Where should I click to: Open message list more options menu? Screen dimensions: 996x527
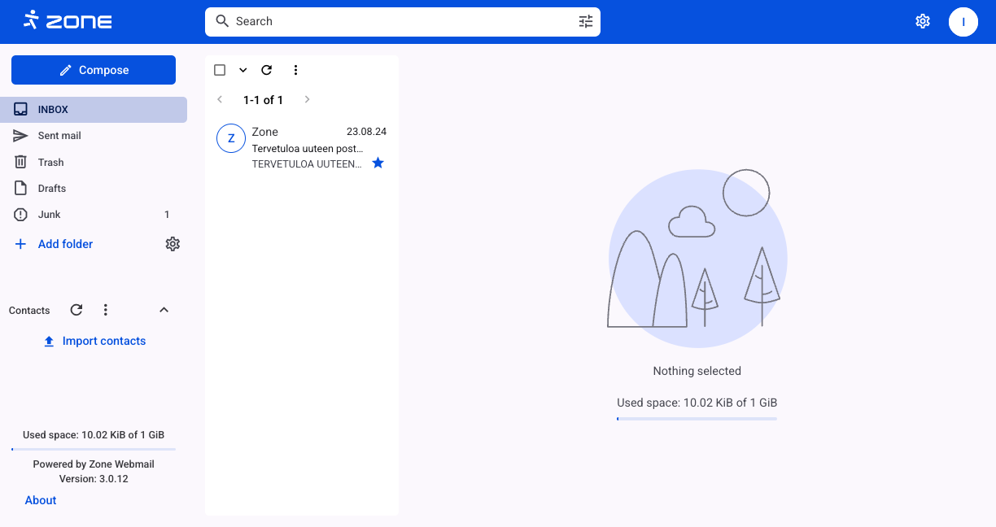coord(295,70)
